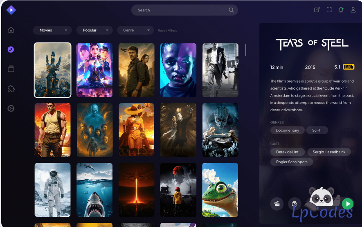This screenshot has height=227, width=362.
Task: Toggle add to library button
Action: (x=295, y=204)
